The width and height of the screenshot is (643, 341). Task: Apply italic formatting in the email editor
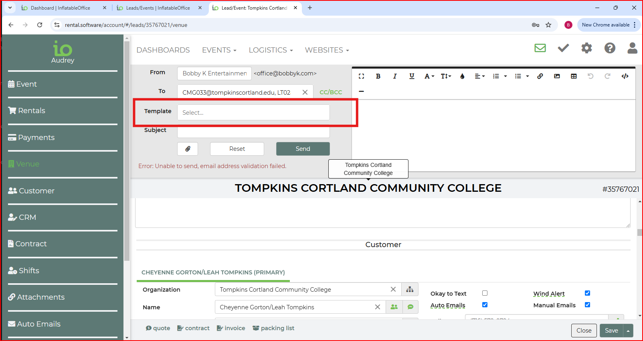point(395,76)
